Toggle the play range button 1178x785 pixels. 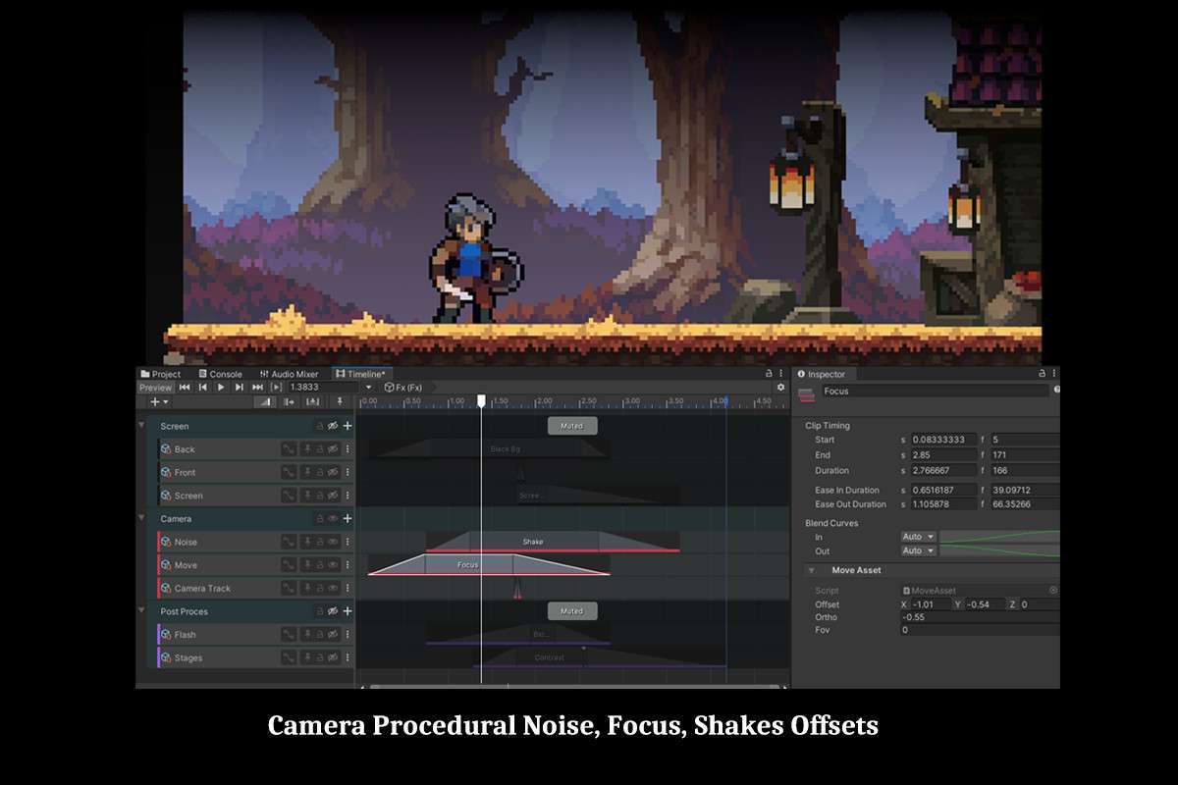pos(277,388)
